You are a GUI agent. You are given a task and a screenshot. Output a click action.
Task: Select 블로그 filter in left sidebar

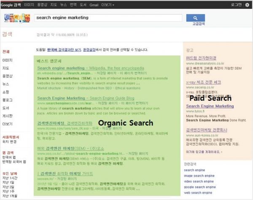(8, 100)
